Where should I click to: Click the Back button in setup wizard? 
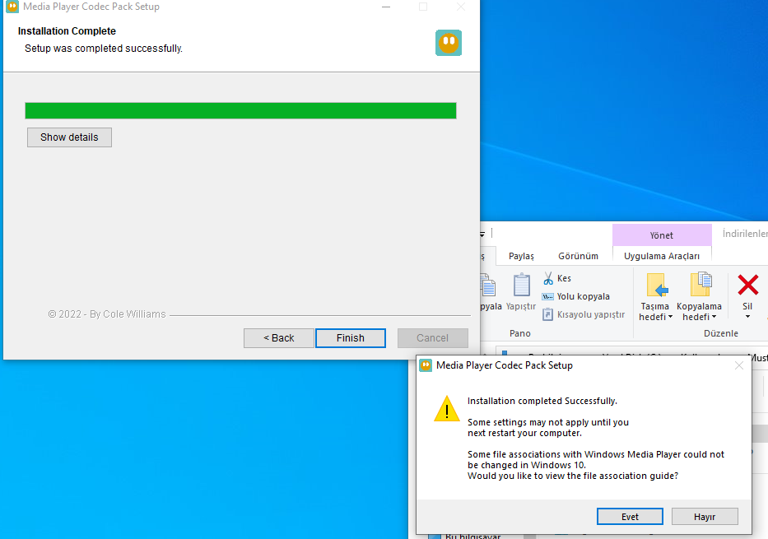tap(279, 337)
